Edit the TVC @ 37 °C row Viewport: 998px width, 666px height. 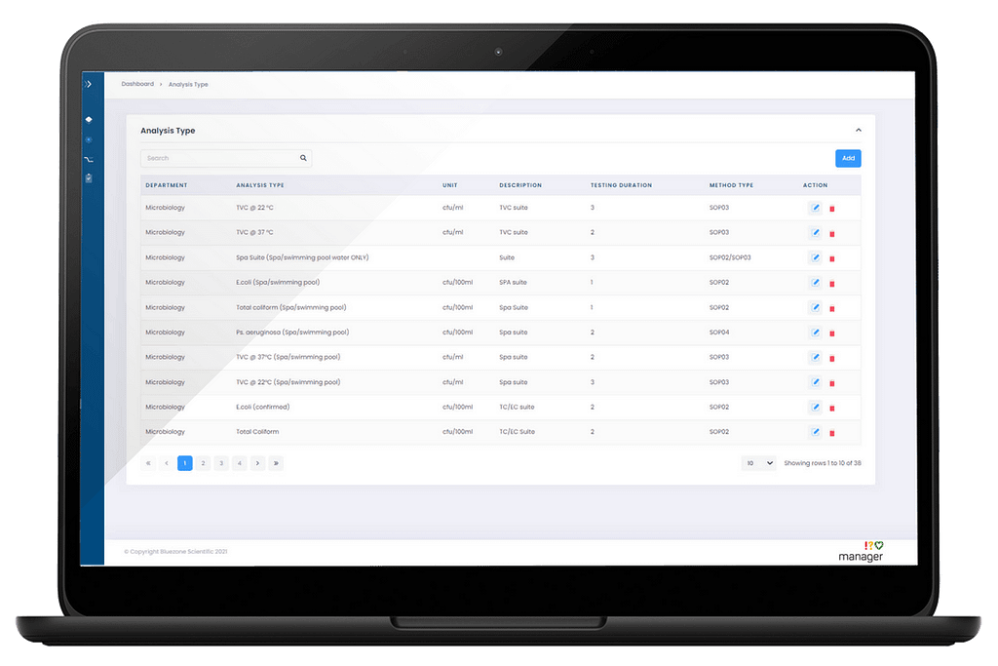tap(816, 232)
